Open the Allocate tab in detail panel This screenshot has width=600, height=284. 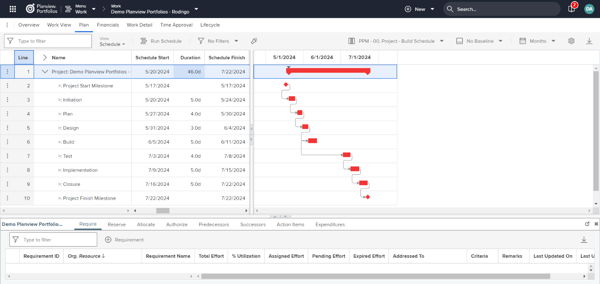coord(146,224)
